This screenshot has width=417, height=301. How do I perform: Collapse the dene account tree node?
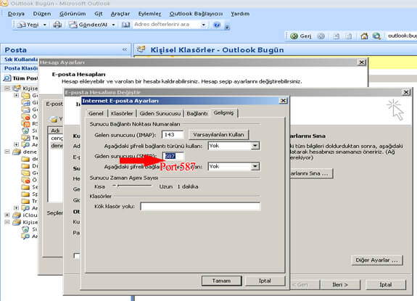[7, 152]
